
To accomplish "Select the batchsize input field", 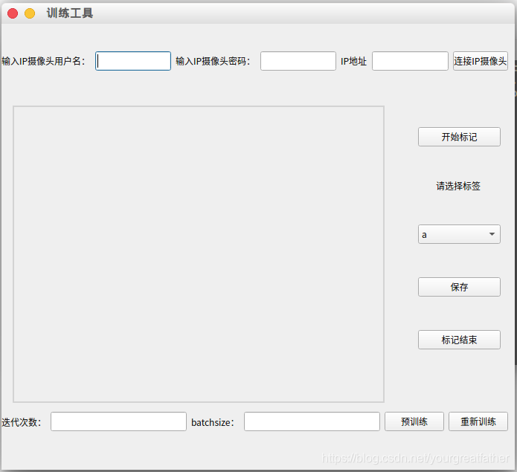I will 312,421.
